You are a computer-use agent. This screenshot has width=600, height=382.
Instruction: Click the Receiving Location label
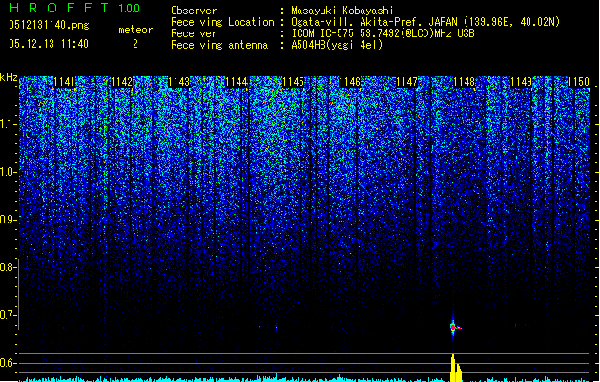pyautogui.click(x=222, y=22)
